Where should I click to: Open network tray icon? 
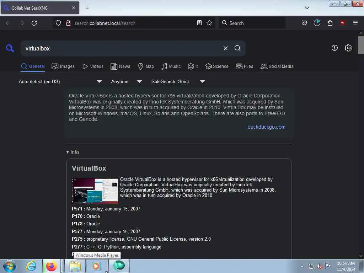tap(311, 267)
